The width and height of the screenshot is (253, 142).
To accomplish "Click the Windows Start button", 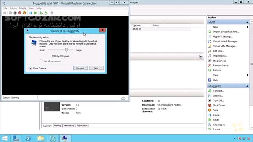I will click(5, 139).
